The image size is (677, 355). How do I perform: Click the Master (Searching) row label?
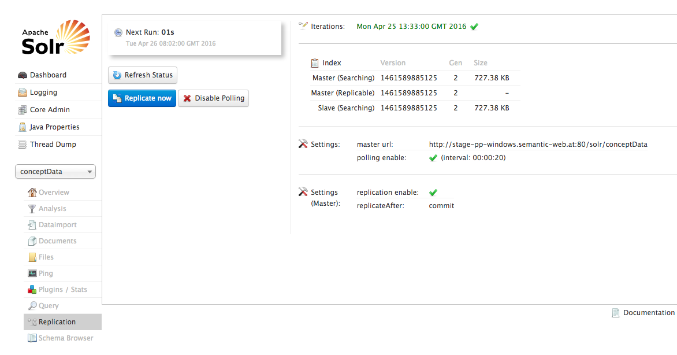click(x=343, y=78)
